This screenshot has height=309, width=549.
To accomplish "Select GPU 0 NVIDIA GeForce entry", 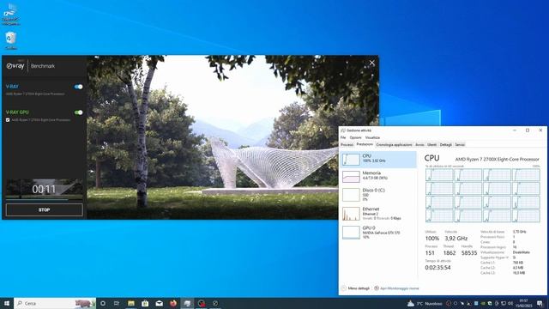I will click(x=378, y=233).
